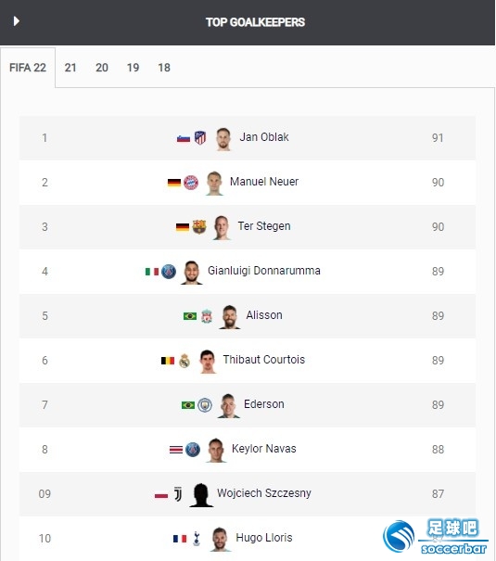This screenshot has width=496, height=561.
Task: Open the Thibaut Courtois link
Action: click(x=264, y=360)
